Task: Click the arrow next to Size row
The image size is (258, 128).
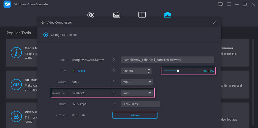Action: coord(114,71)
